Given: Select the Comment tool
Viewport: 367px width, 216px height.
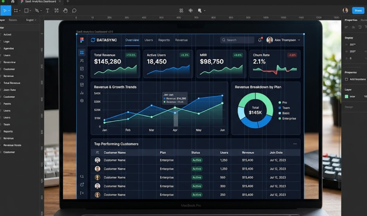Looking at the screenshot, I should point(74,10).
